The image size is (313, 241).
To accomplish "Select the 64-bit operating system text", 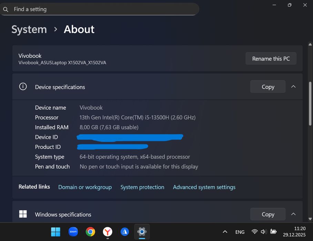I will tap(135, 157).
